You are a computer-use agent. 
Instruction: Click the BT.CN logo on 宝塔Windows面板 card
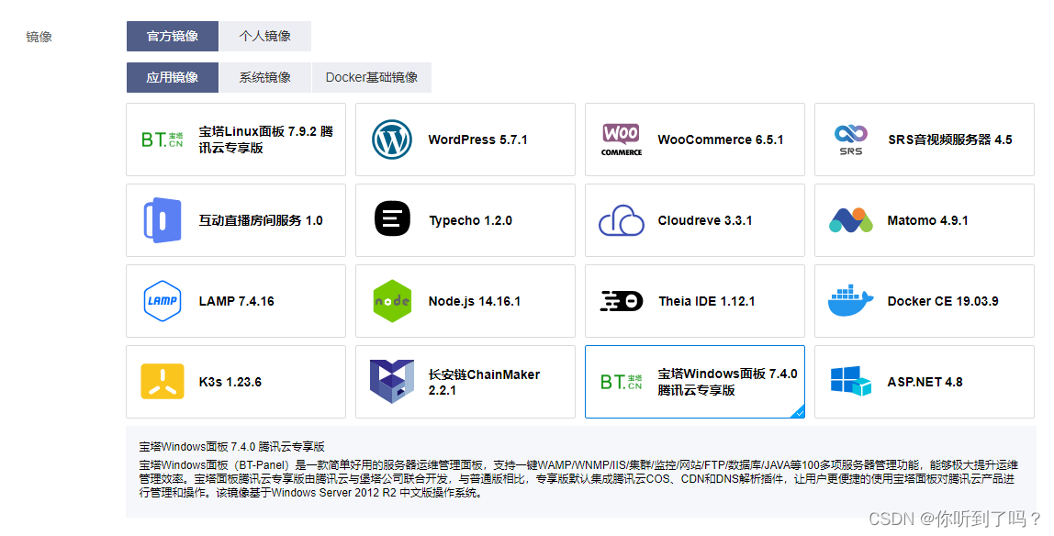tap(621, 382)
